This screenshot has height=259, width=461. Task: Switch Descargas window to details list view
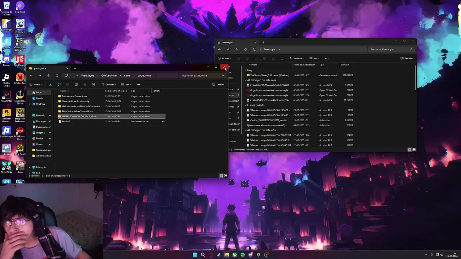[x=409, y=150]
